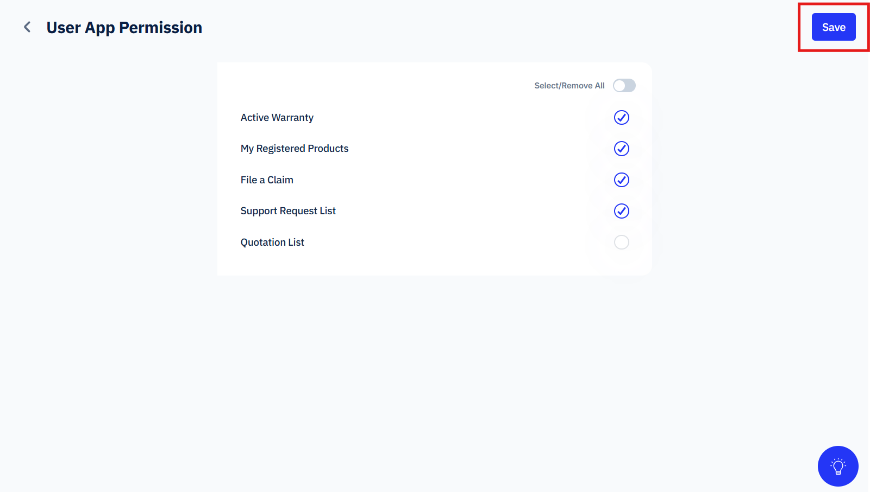Click the Select/Remove All label text
The image size is (870, 492).
[569, 86]
